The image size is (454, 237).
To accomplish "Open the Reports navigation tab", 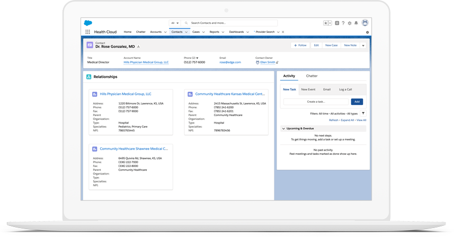I will coord(214,32).
